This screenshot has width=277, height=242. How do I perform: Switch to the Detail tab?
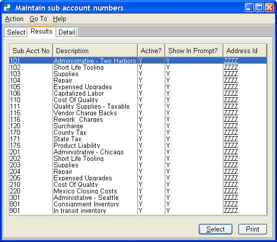click(67, 32)
